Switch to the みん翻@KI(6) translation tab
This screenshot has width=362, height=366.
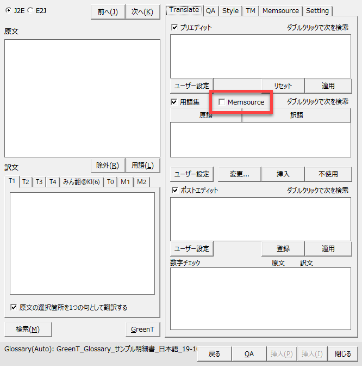point(81,182)
